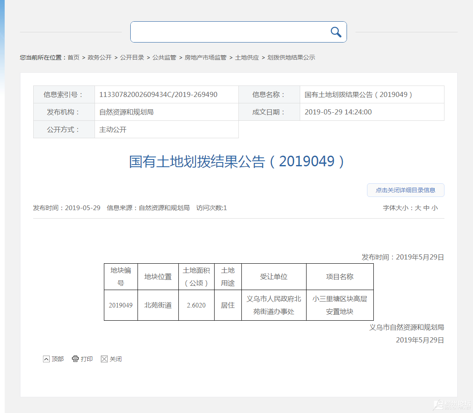
Task: Click the large blue page title heading
Action: click(x=237, y=162)
